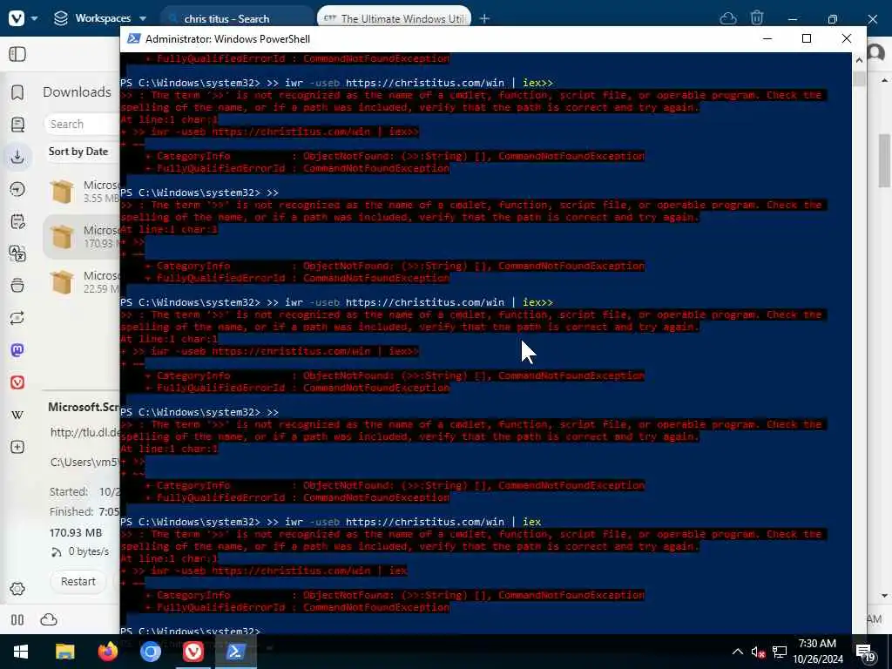Launch Firefox from the taskbar

(108, 652)
